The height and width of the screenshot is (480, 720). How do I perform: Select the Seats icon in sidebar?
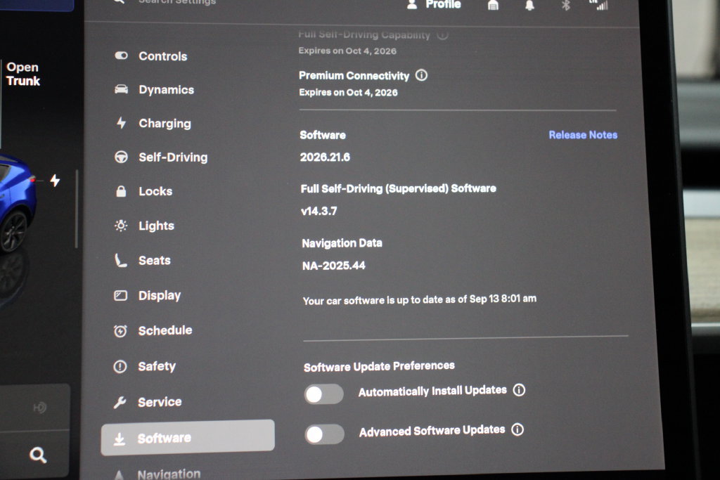click(121, 260)
